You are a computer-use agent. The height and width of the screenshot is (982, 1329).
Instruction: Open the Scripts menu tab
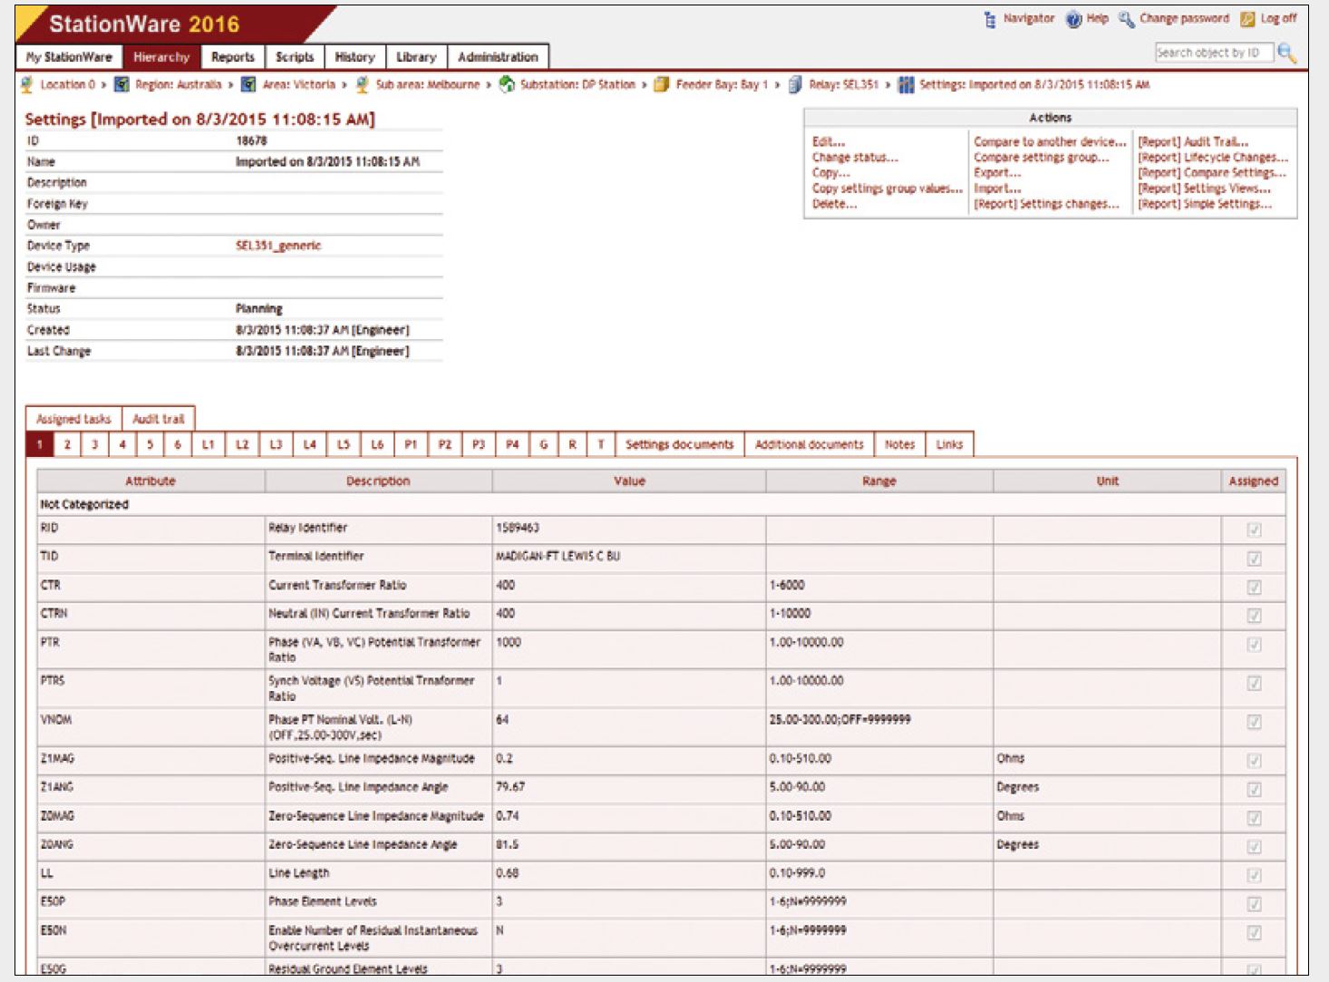pos(295,57)
